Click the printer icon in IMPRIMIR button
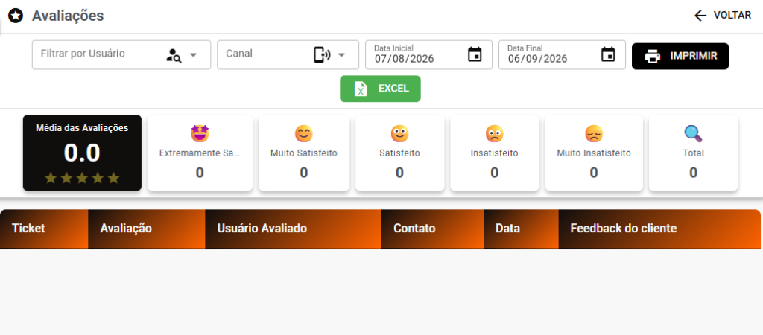The width and height of the screenshot is (763, 335). [653, 57]
